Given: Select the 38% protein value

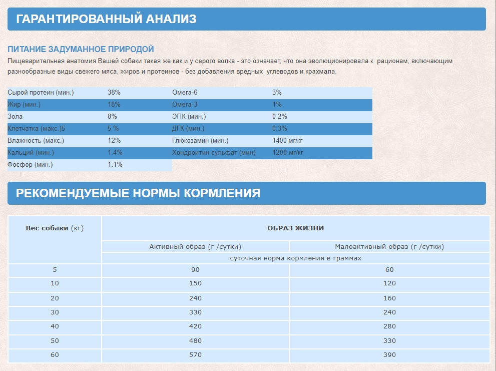Looking at the screenshot, I should coord(114,93).
